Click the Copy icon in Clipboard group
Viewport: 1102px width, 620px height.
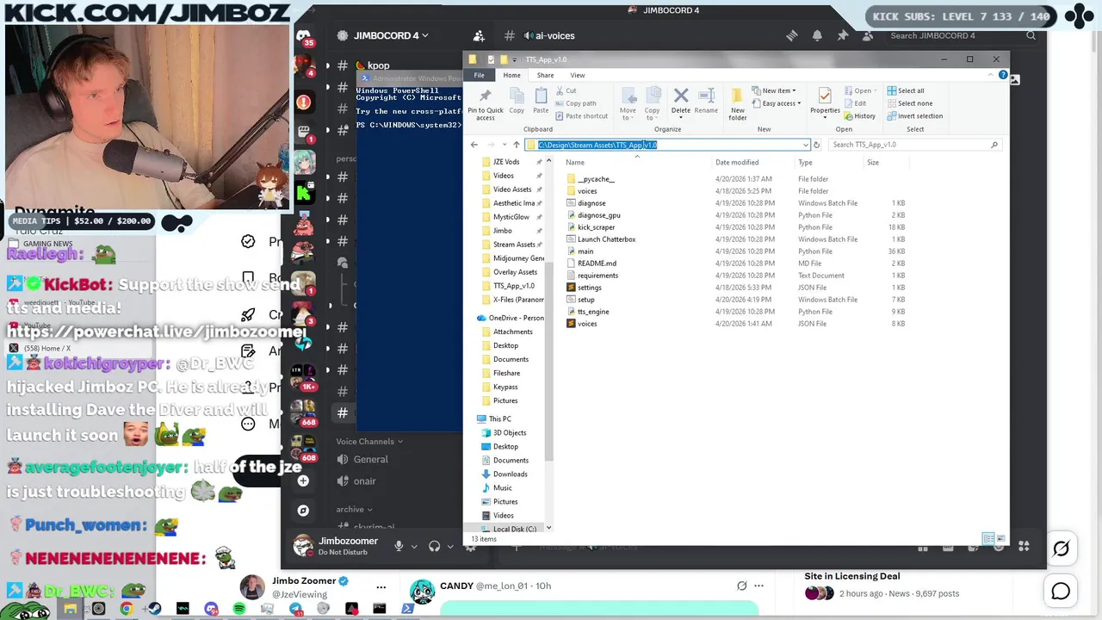517,101
